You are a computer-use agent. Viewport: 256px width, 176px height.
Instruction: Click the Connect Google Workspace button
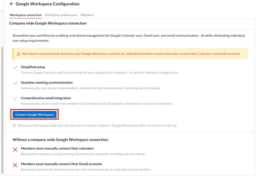pyautogui.click(x=34, y=115)
